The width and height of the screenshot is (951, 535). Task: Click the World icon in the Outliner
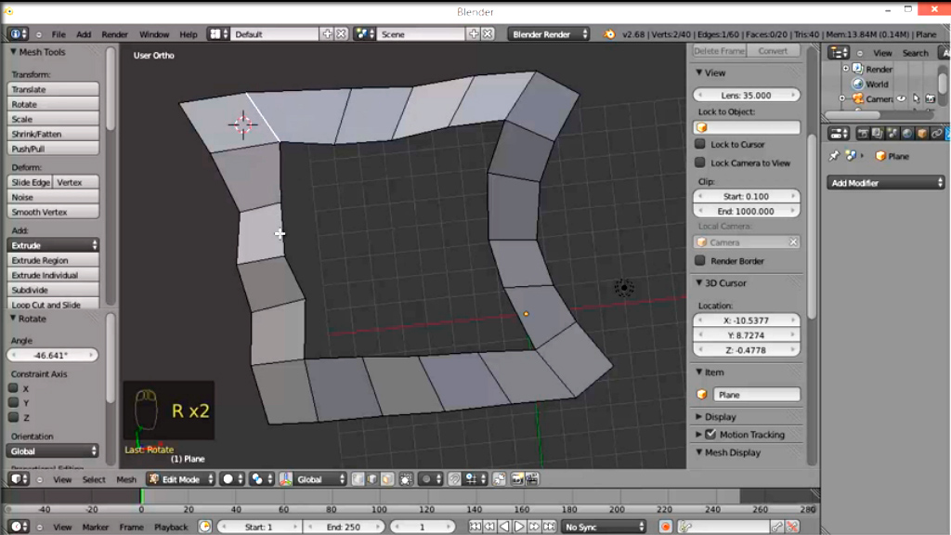857,84
